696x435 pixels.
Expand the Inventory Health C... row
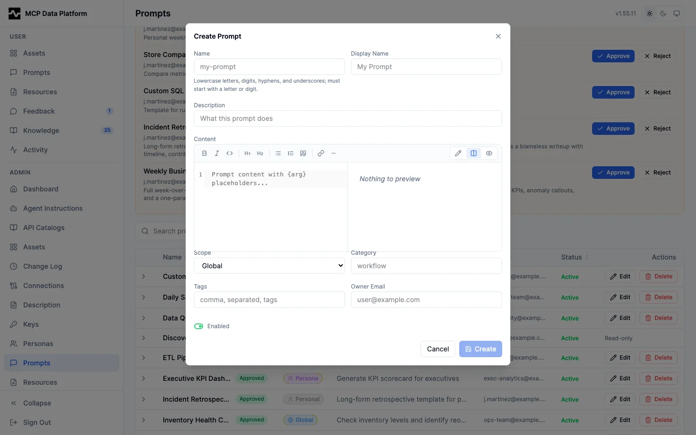pyautogui.click(x=144, y=420)
